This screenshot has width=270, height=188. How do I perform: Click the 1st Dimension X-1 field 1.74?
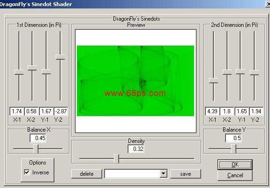[17, 111]
